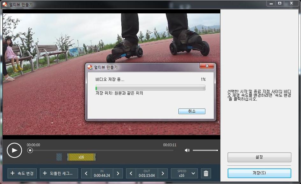
Task: Adjust the volume slider handle
Action: coord(217,150)
